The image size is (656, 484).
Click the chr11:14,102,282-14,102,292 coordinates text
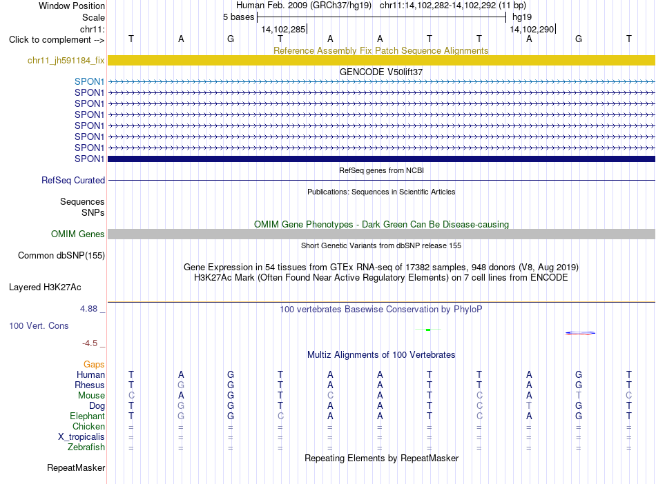[x=438, y=6]
